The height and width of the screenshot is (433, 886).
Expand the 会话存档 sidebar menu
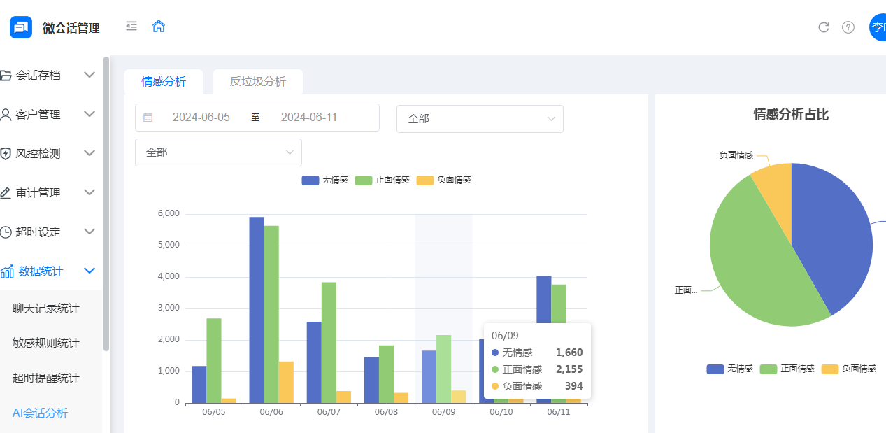[49, 75]
